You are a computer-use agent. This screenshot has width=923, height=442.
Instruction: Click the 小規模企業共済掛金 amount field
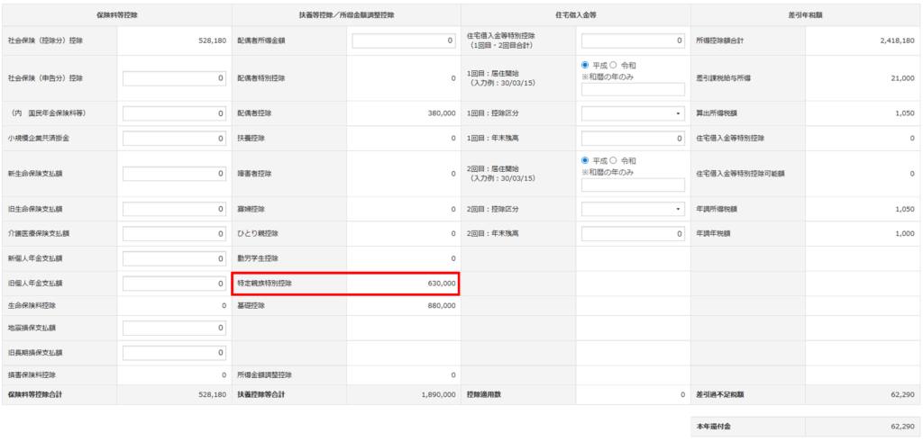click(x=174, y=138)
